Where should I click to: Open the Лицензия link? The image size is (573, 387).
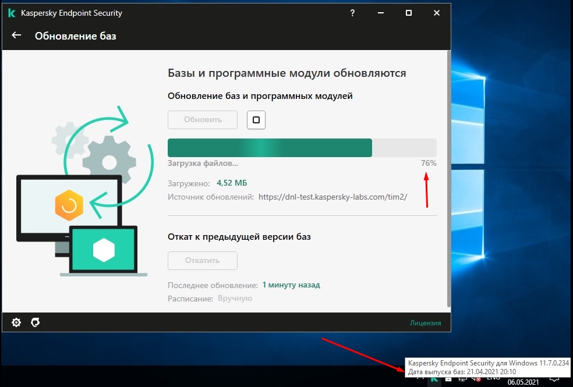point(425,323)
